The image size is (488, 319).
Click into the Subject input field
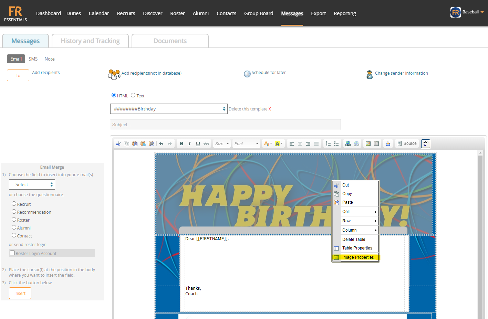(225, 125)
